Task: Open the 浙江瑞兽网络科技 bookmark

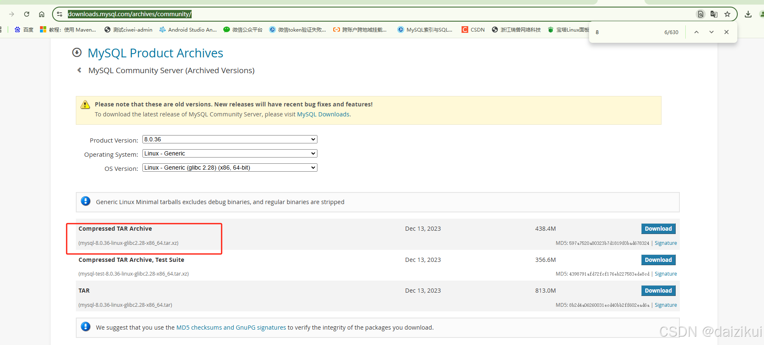Action: click(516, 30)
